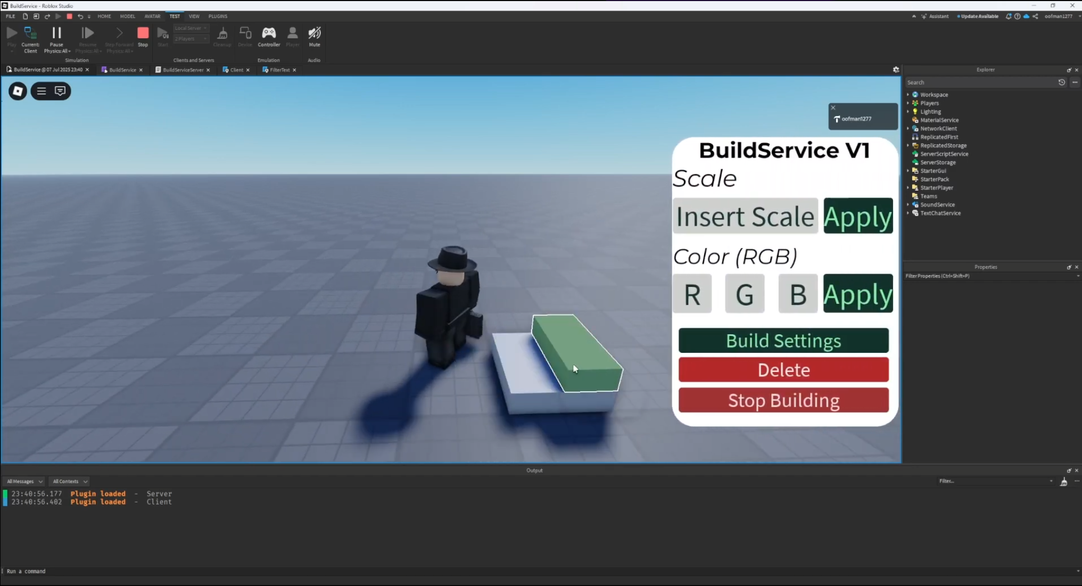Click the Build Settings button
Viewport: 1082px width, 586px height.
[783, 341]
